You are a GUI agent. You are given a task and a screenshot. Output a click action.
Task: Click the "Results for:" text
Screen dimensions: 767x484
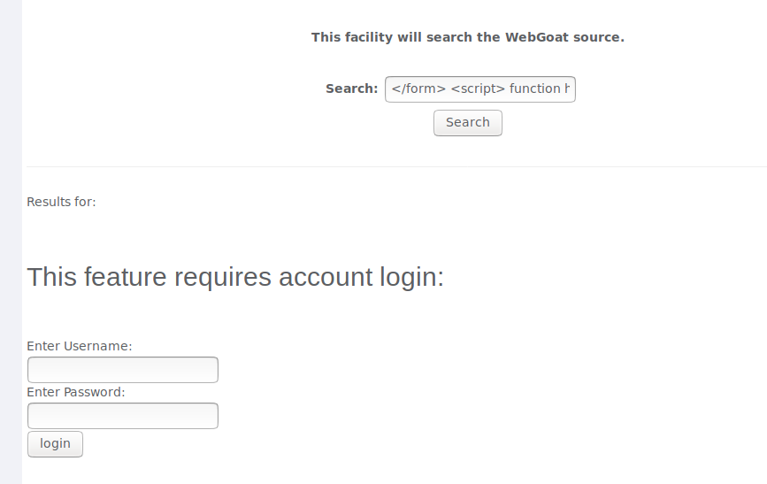point(61,202)
